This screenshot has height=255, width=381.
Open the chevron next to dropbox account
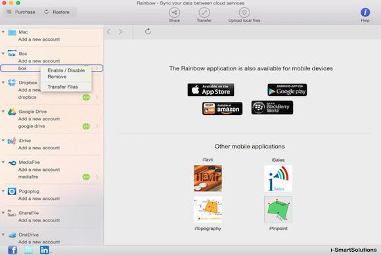(97, 97)
